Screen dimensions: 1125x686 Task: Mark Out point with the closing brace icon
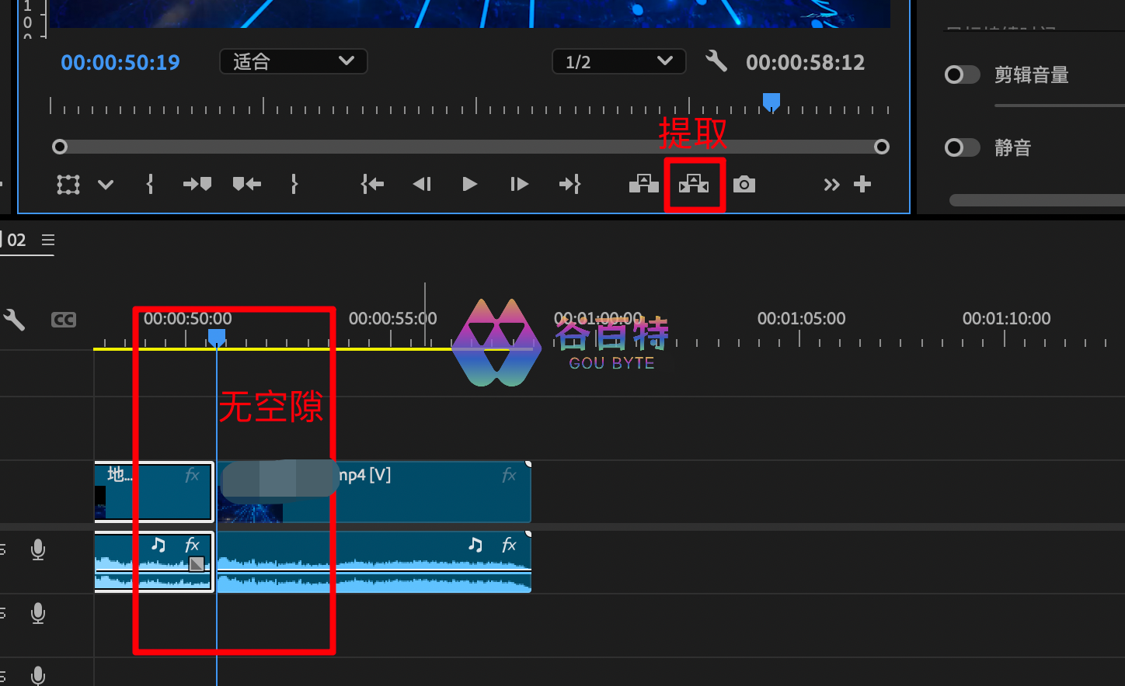(x=294, y=184)
